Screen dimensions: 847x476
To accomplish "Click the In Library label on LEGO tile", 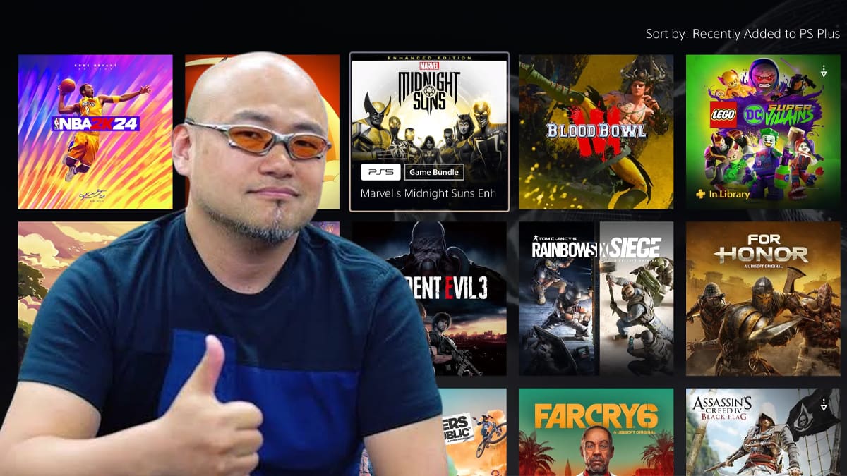I will pos(729,194).
